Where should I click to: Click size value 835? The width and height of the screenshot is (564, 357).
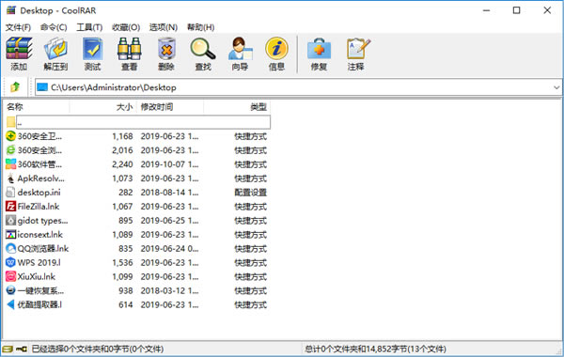tap(126, 248)
